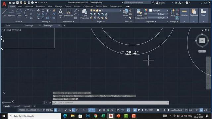Click the Windows search box
Viewport: 212px width, 119px height.
point(34,116)
